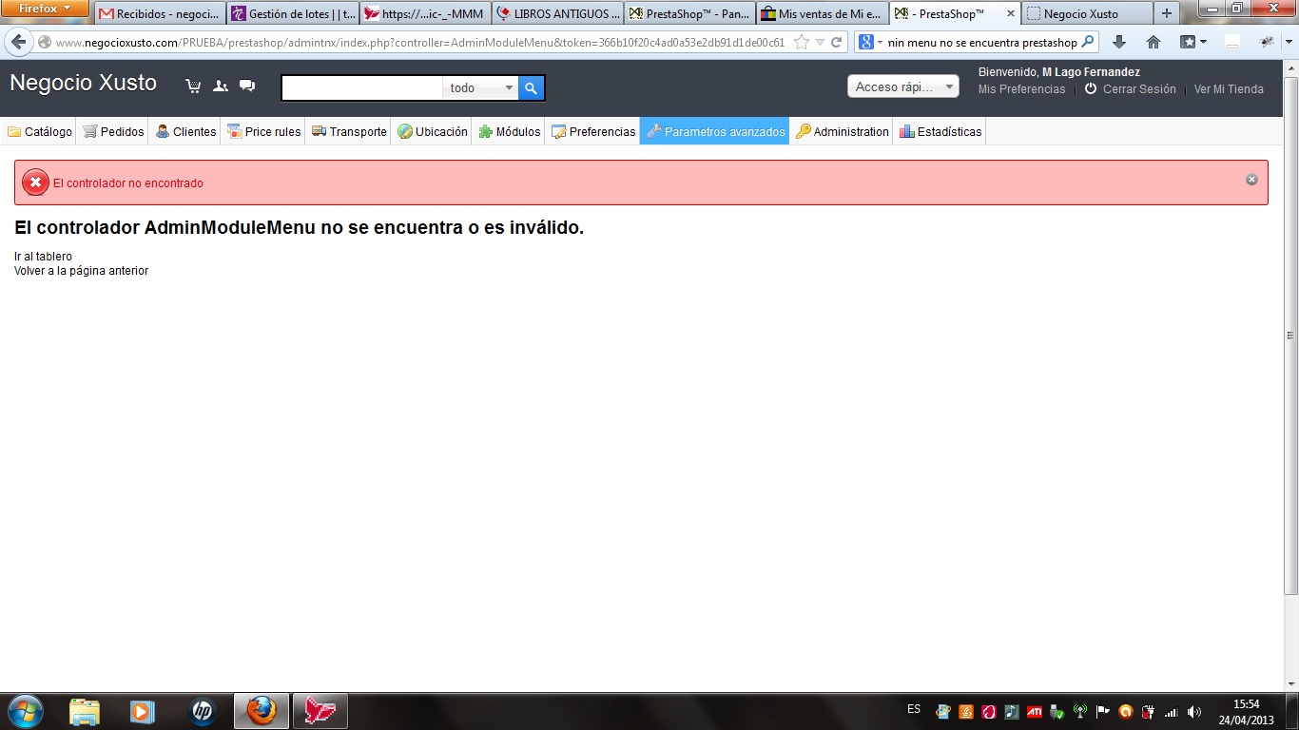Click the page vertical scrollbar
Screen dimensions: 1299x730
click(1290, 335)
